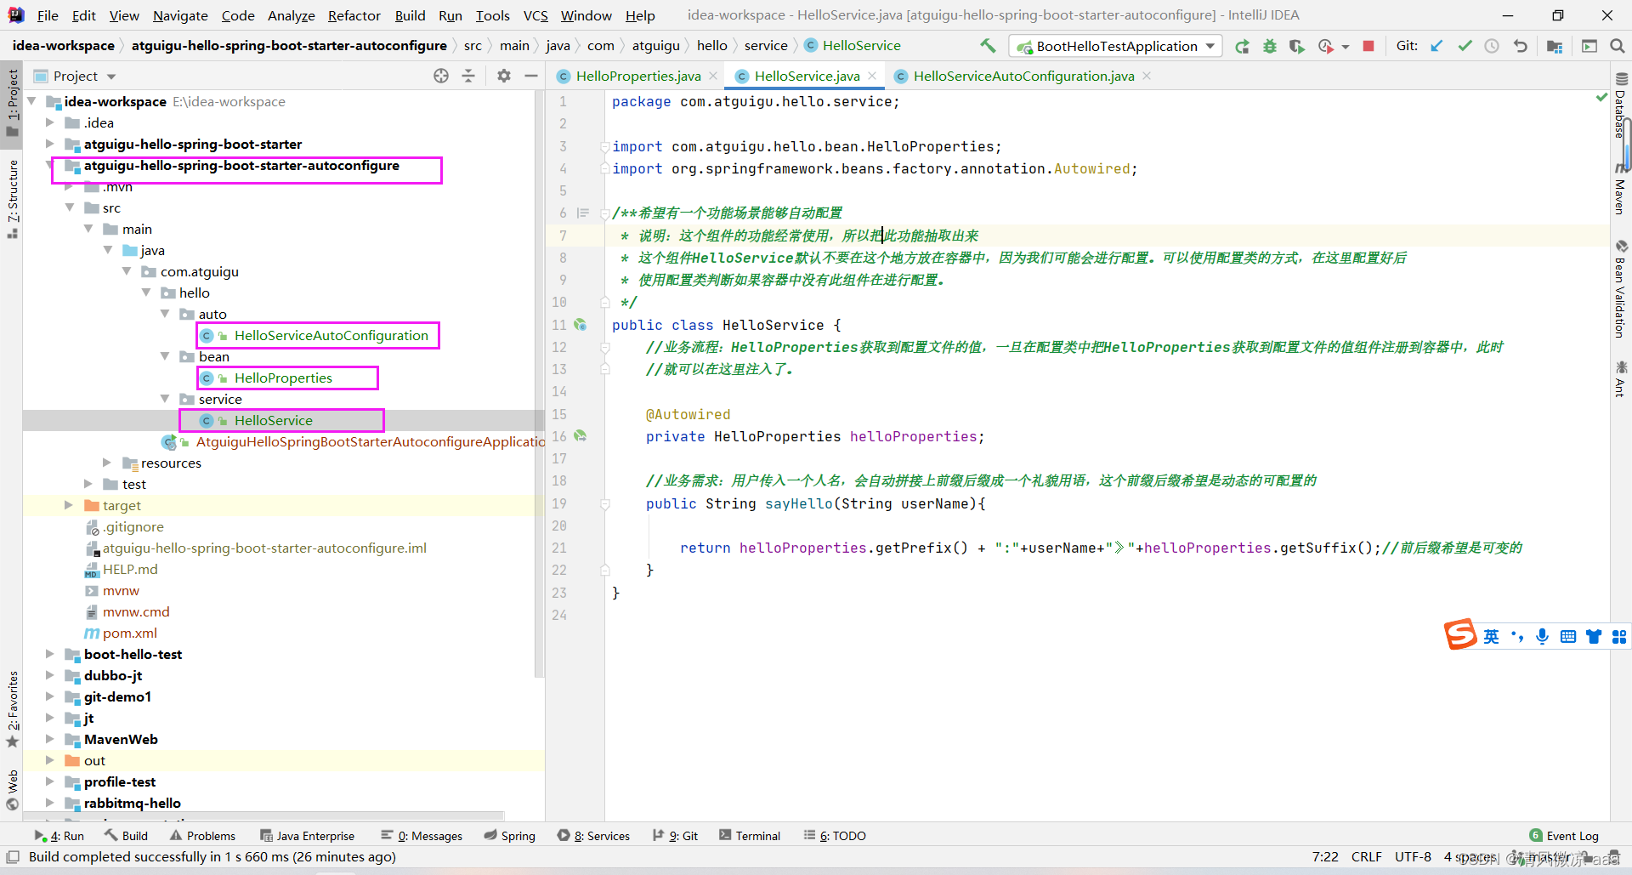Open Run configuration dropdown BootHelloTestApplication
The width and height of the screenshot is (1632, 875).
point(1115,46)
